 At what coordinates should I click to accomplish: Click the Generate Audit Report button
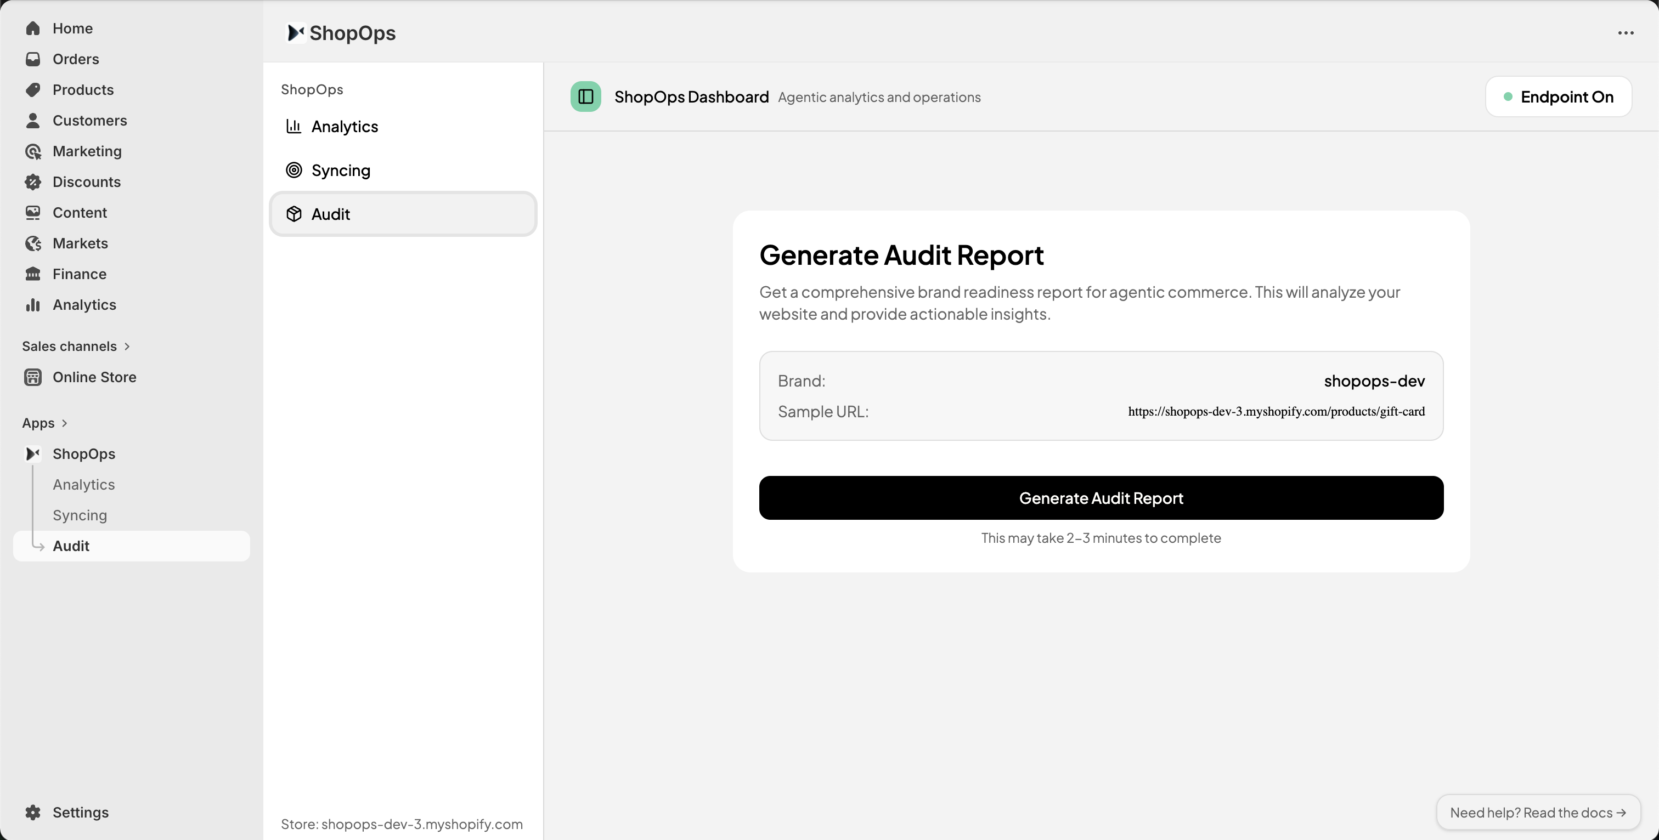pyautogui.click(x=1101, y=497)
